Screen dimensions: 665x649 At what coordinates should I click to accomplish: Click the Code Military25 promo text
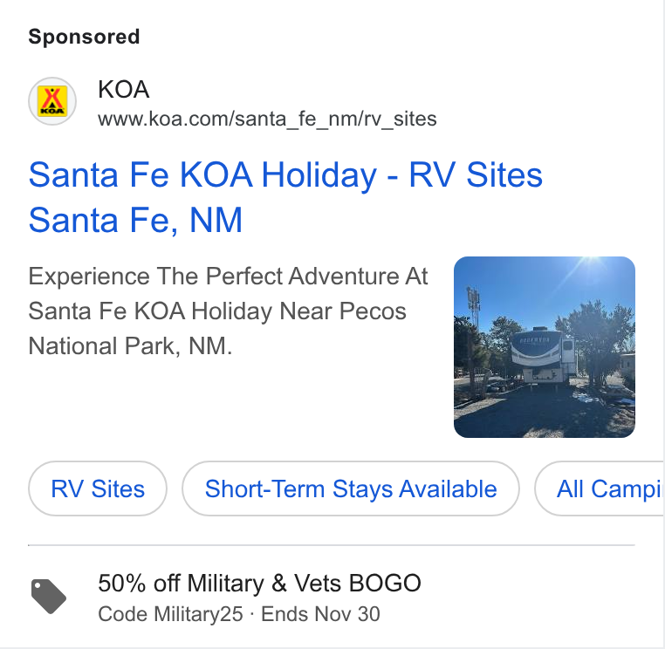click(x=170, y=614)
